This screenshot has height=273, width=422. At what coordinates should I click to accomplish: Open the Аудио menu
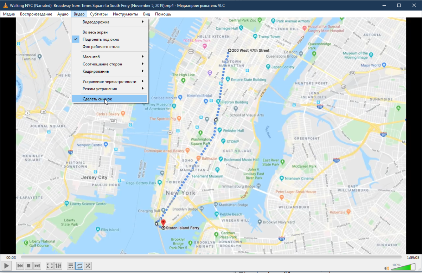tap(63, 14)
